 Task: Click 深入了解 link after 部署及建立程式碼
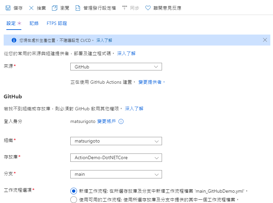[x=126, y=53]
